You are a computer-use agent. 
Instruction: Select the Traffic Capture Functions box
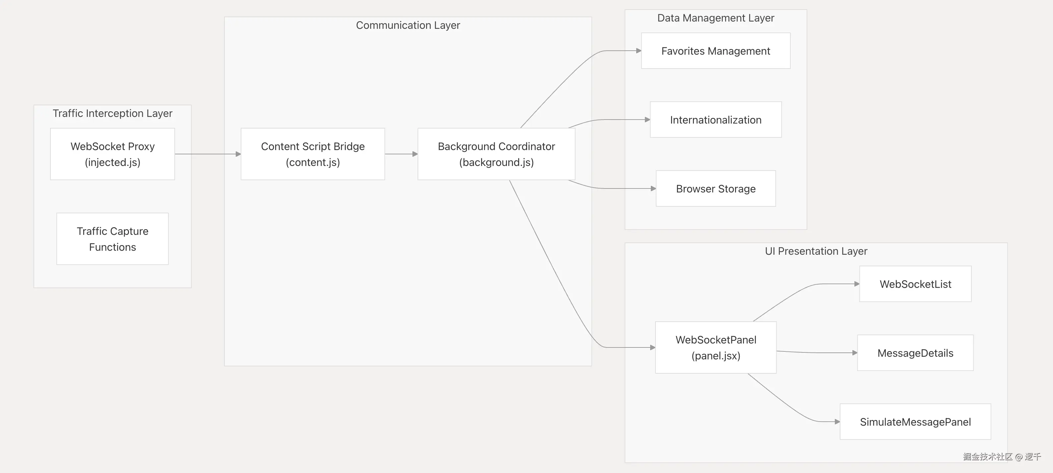coord(112,239)
